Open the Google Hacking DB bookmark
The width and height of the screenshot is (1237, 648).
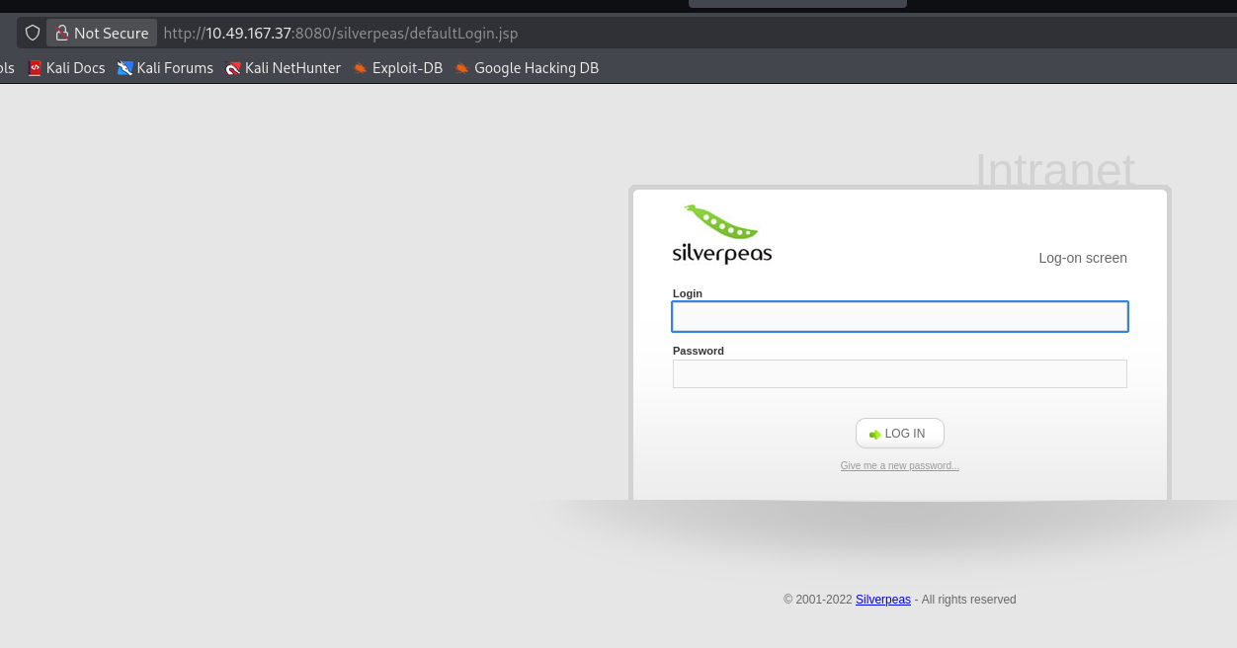[527, 68]
